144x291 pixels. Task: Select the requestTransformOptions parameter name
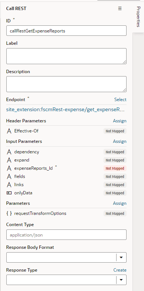click(40, 213)
